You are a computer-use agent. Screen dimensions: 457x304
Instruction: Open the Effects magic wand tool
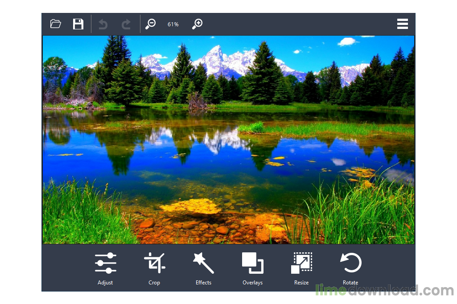pos(203,268)
